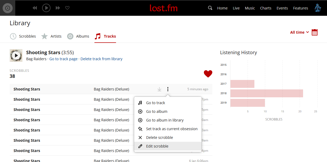Screen dimensions: 327x162
Task: Click the 2017 listening history bar
Action: (x=242, y=84)
